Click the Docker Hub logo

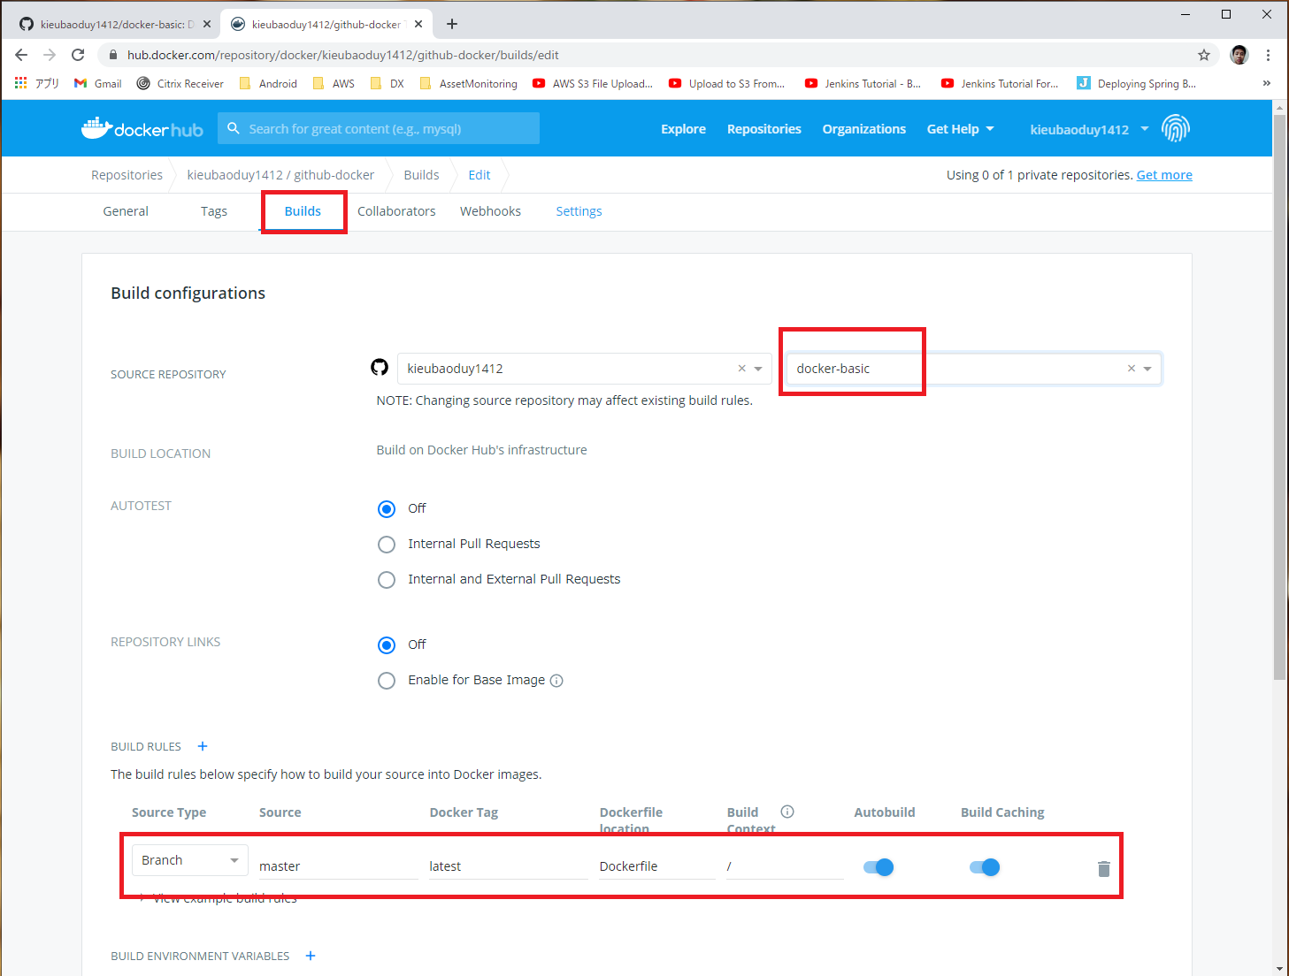tap(142, 129)
